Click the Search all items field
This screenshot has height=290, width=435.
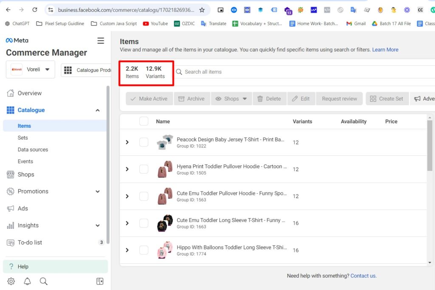pos(305,72)
